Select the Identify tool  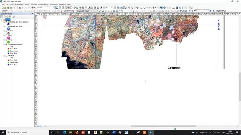click(164, 7)
